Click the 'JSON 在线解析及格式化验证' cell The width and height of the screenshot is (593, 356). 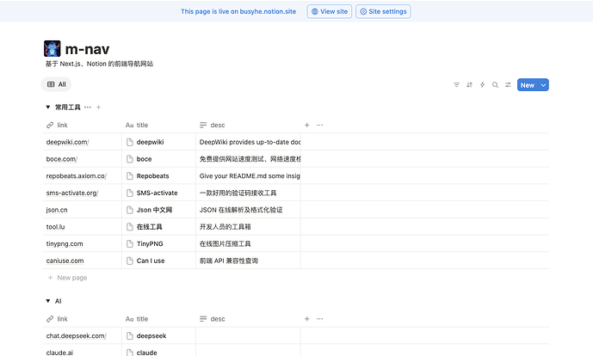249,210
